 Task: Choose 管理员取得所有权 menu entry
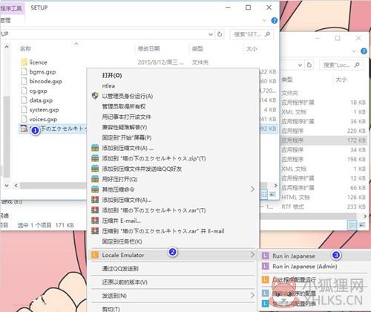coord(124,106)
